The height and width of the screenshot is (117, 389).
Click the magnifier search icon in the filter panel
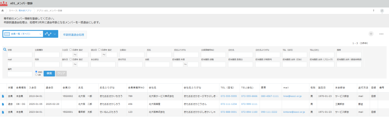[5, 49]
